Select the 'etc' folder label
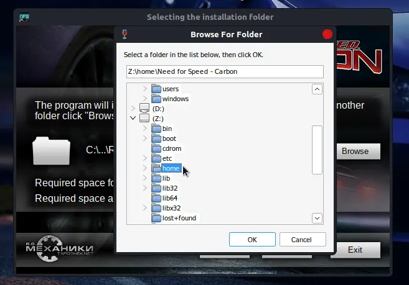The image size is (409, 285). [167, 158]
